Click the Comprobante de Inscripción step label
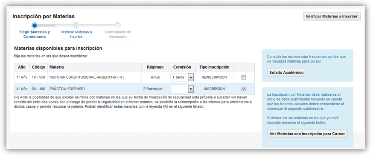Viewport: 373px width, 157px height. (x=118, y=34)
